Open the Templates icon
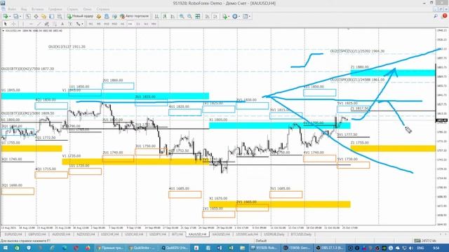The image size is (449, 252). [245, 17]
